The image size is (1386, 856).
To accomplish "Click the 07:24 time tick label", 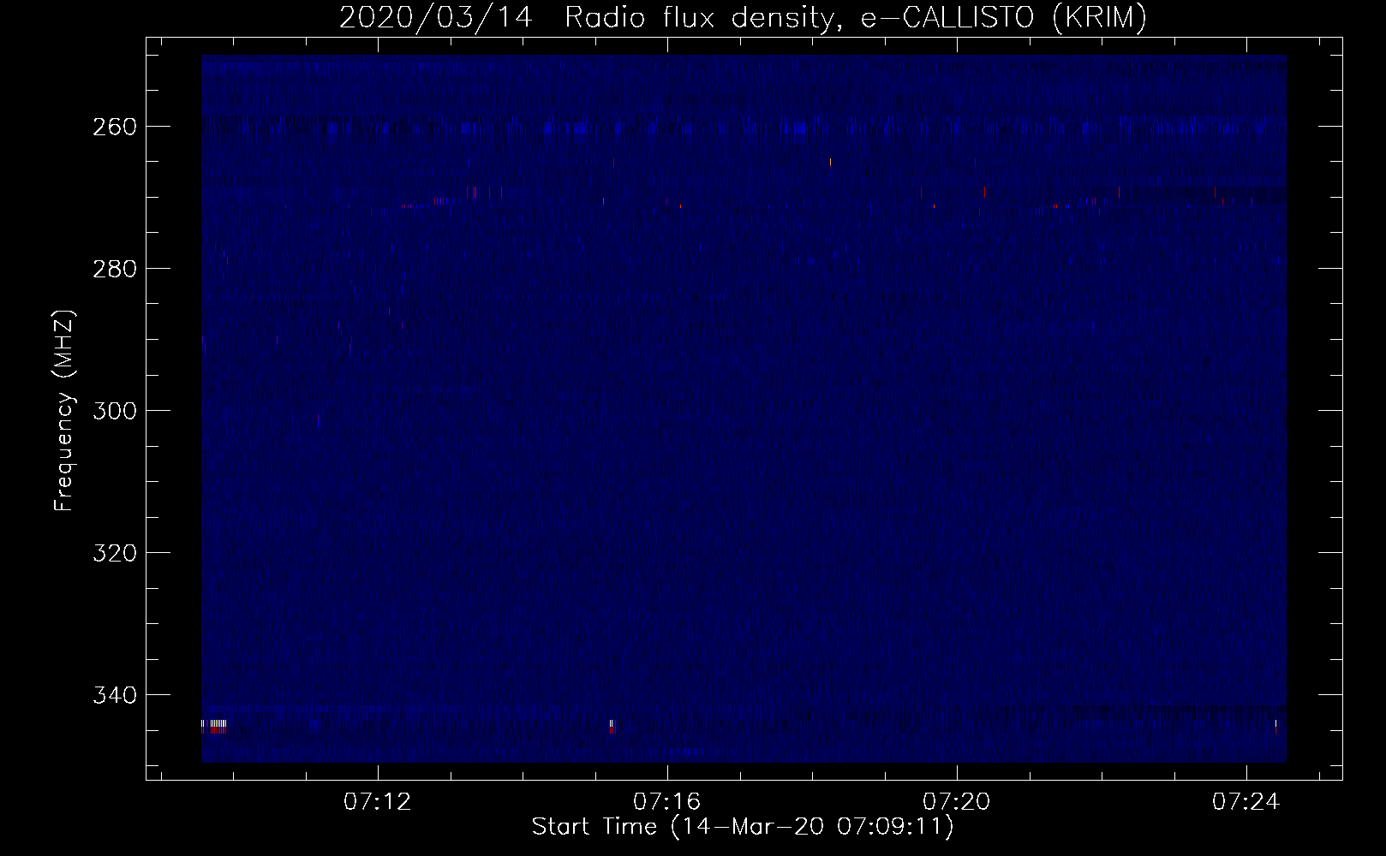I will [x=1246, y=802].
